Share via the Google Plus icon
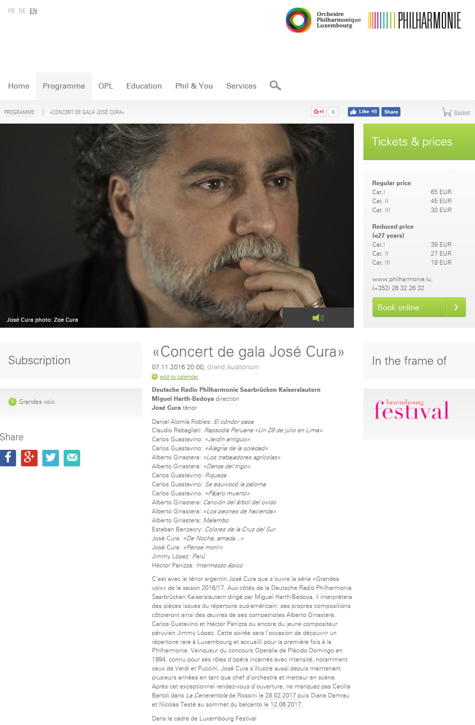This screenshot has width=475, height=725. coord(29,458)
